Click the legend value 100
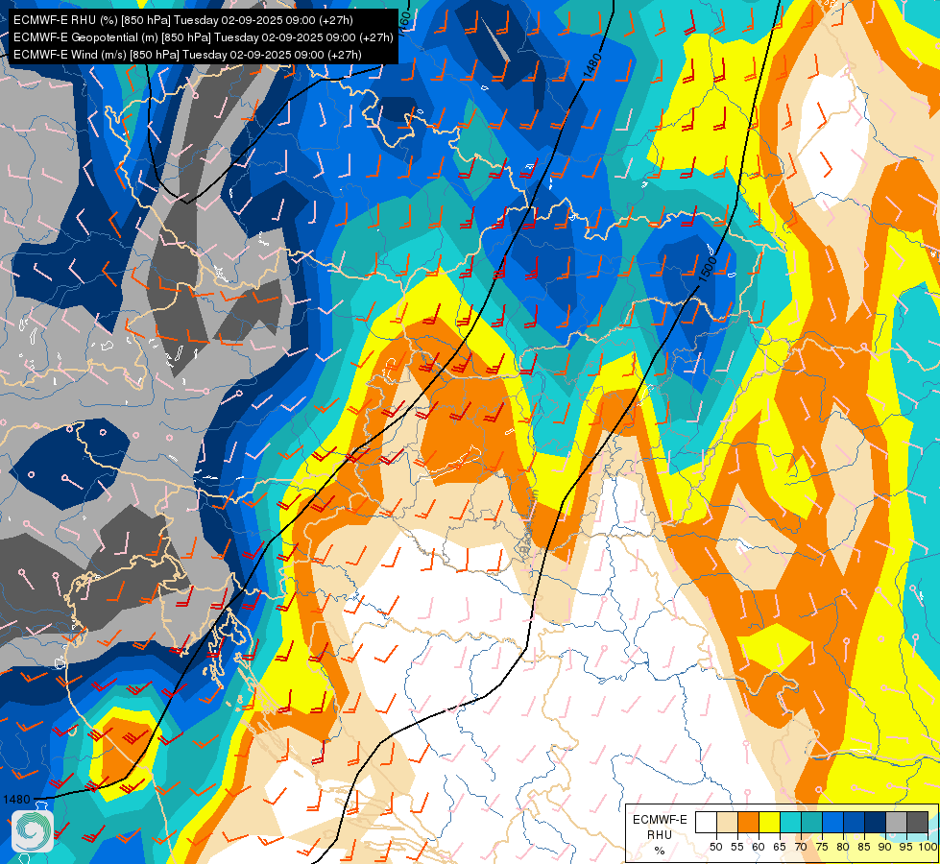The image size is (940, 864). click(928, 847)
